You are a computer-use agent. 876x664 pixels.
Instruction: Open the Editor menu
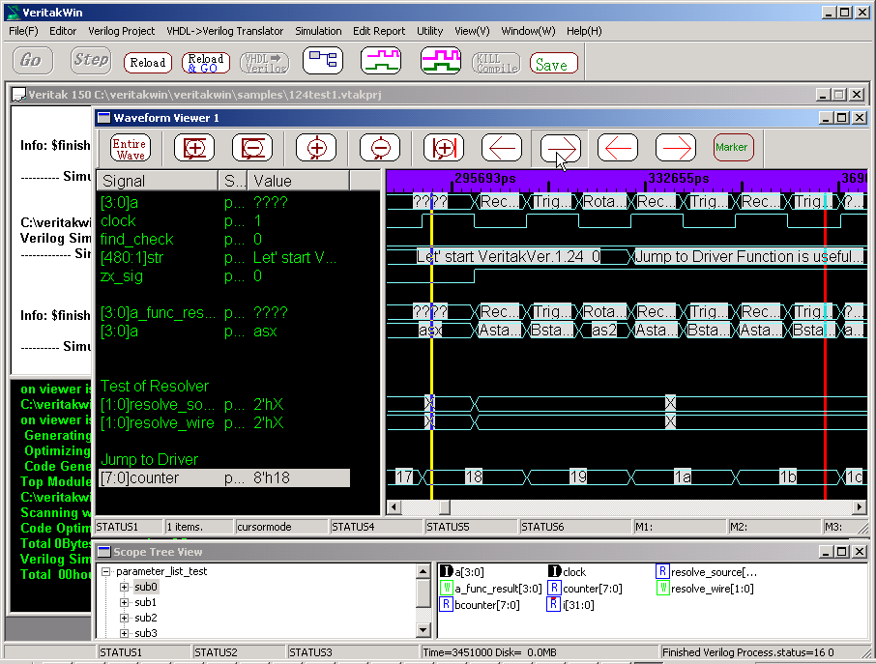tap(63, 31)
